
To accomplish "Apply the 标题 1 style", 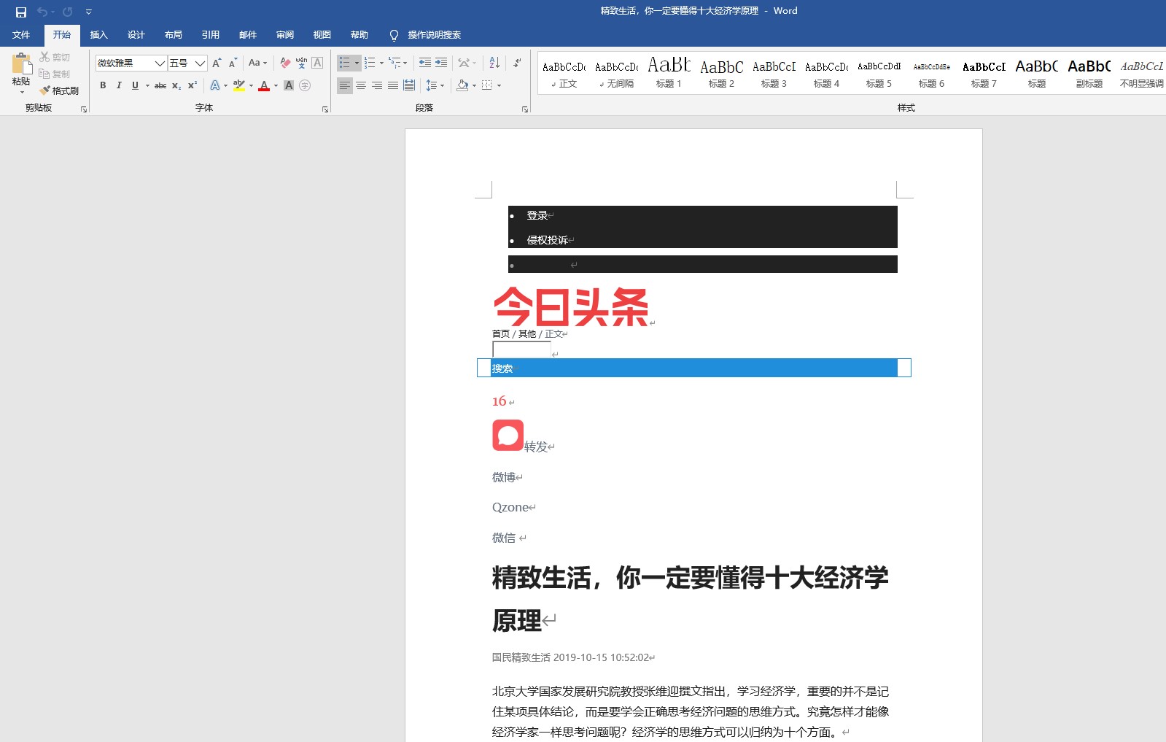I will click(x=669, y=73).
